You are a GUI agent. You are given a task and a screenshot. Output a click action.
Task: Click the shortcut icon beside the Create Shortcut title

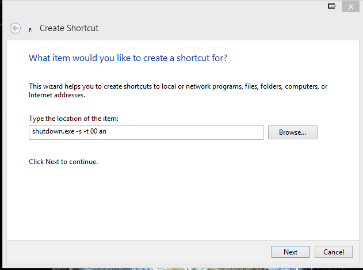coord(30,30)
